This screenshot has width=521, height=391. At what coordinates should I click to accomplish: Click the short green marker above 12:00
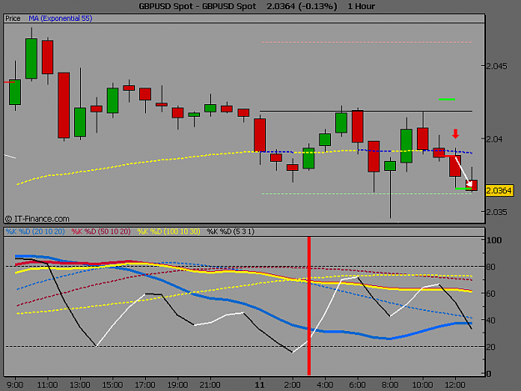[447, 99]
